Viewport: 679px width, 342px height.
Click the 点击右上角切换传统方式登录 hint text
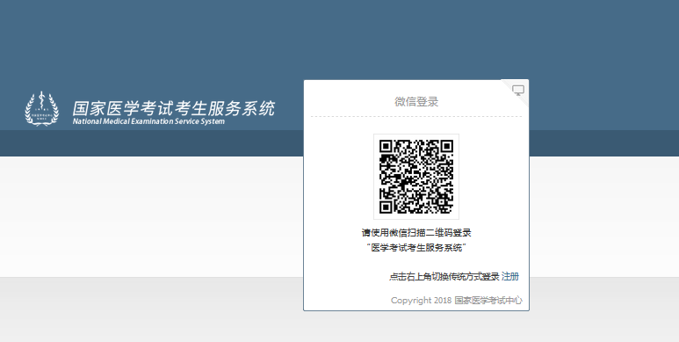tap(444, 277)
